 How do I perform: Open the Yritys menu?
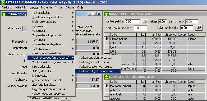59,7
